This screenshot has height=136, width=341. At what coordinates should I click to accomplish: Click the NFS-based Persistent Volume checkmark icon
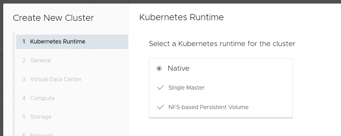tap(160, 107)
